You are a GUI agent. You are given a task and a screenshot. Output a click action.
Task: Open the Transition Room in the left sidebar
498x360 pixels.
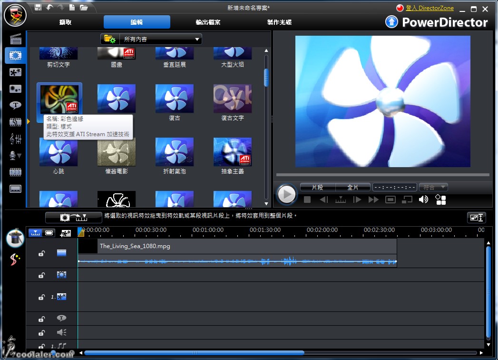(x=15, y=122)
